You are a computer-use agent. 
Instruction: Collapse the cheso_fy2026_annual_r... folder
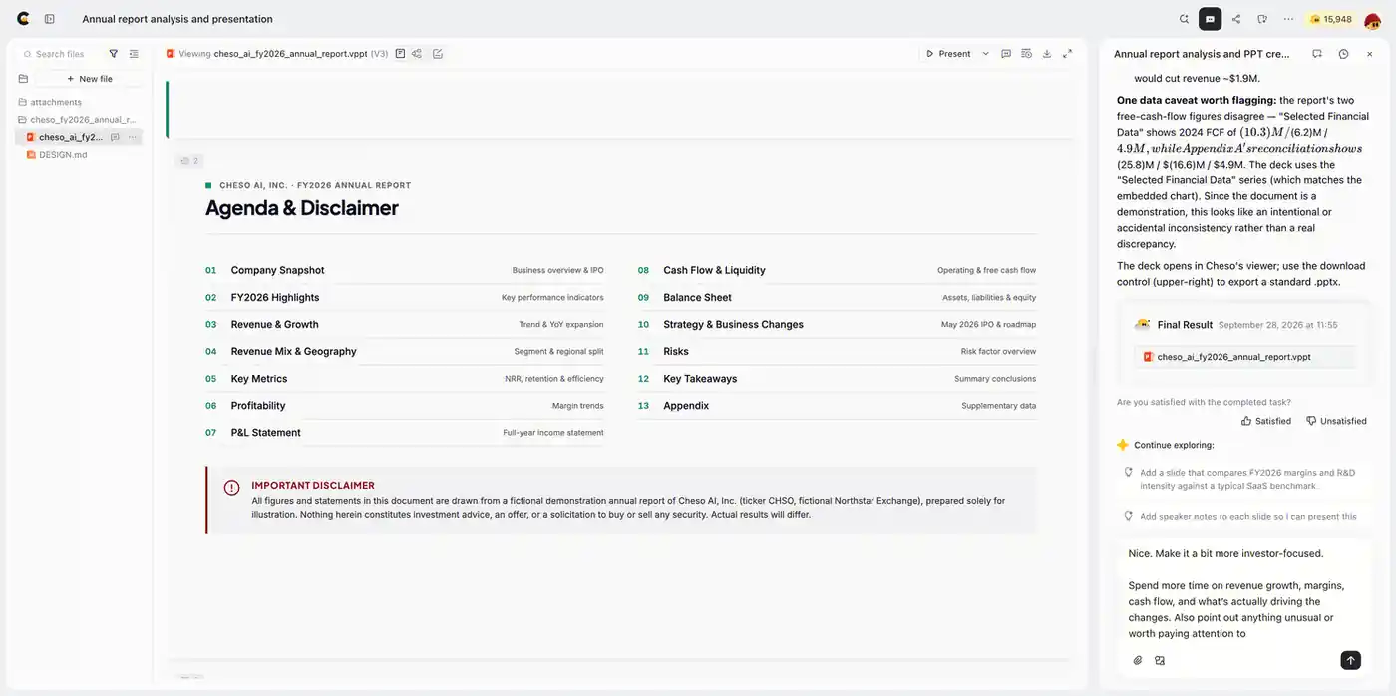coord(79,119)
